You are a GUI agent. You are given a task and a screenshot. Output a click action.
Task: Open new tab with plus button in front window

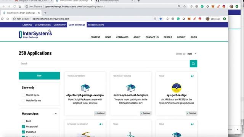45,13
